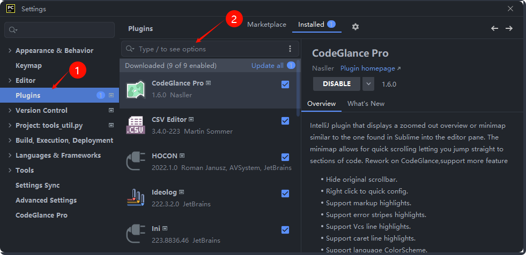Expand Project: tools_util.py node
The width and height of the screenshot is (526, 255).
click(x=10, y=126)
